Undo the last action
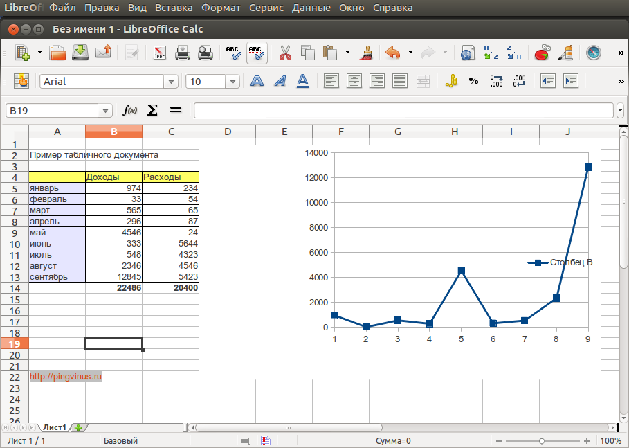 click(392, 53)
